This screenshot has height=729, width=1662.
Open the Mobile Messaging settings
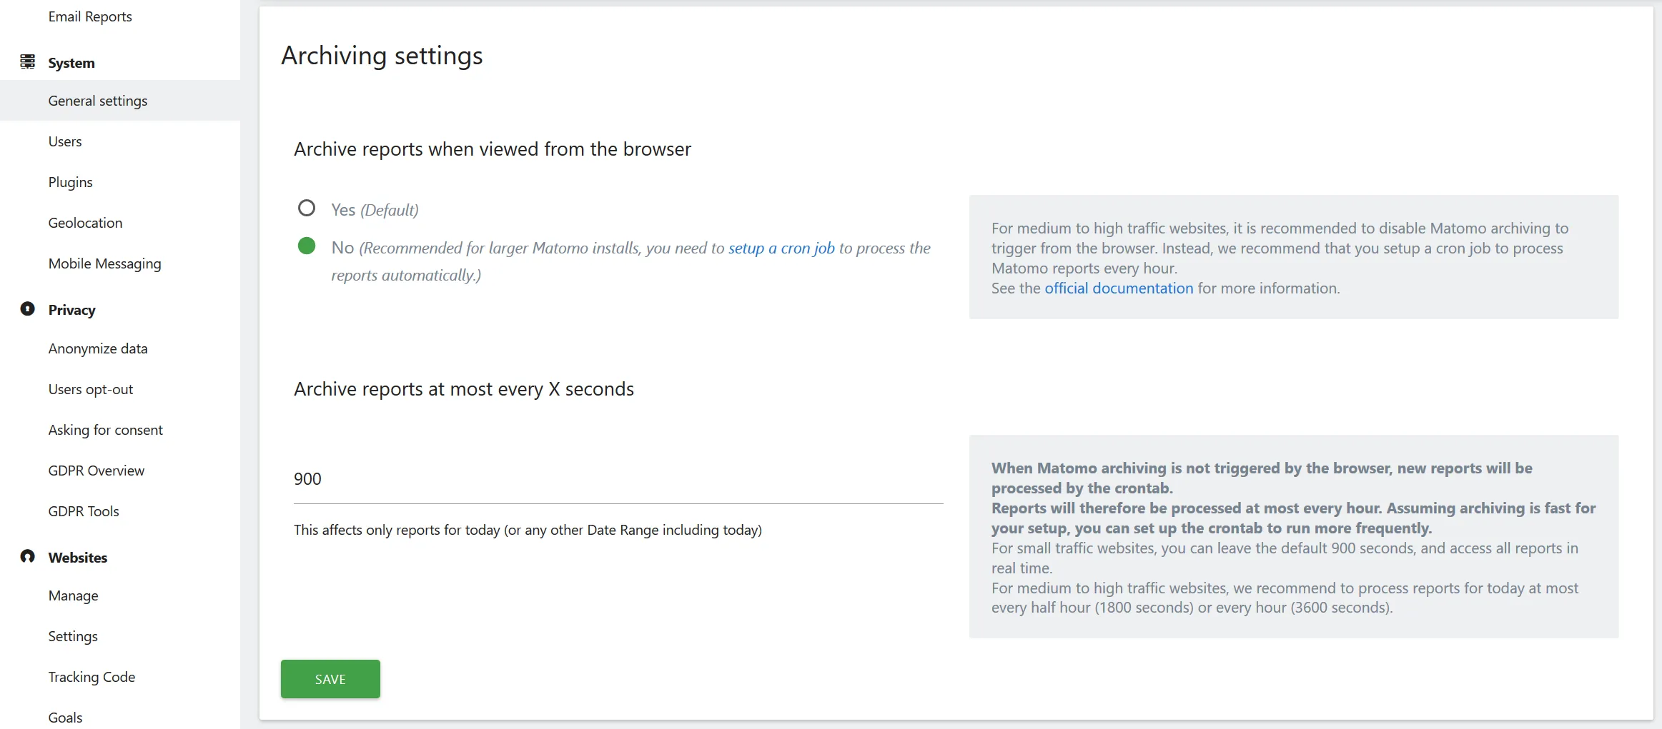pos(104,263)
